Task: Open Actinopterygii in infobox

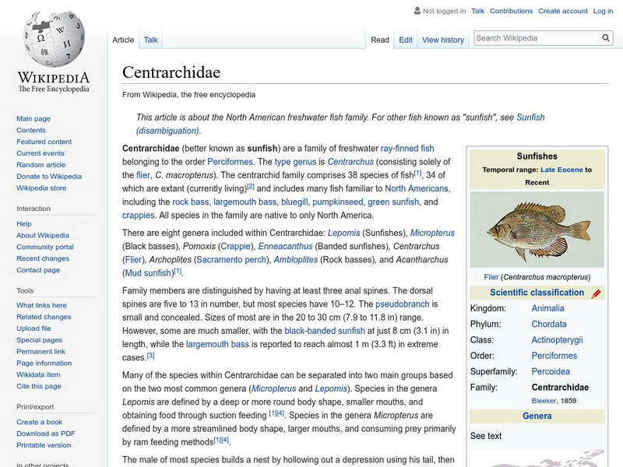Action: 557,340
